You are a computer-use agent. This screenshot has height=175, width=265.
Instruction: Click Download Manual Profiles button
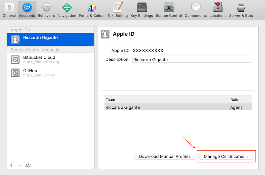(165, 157)
